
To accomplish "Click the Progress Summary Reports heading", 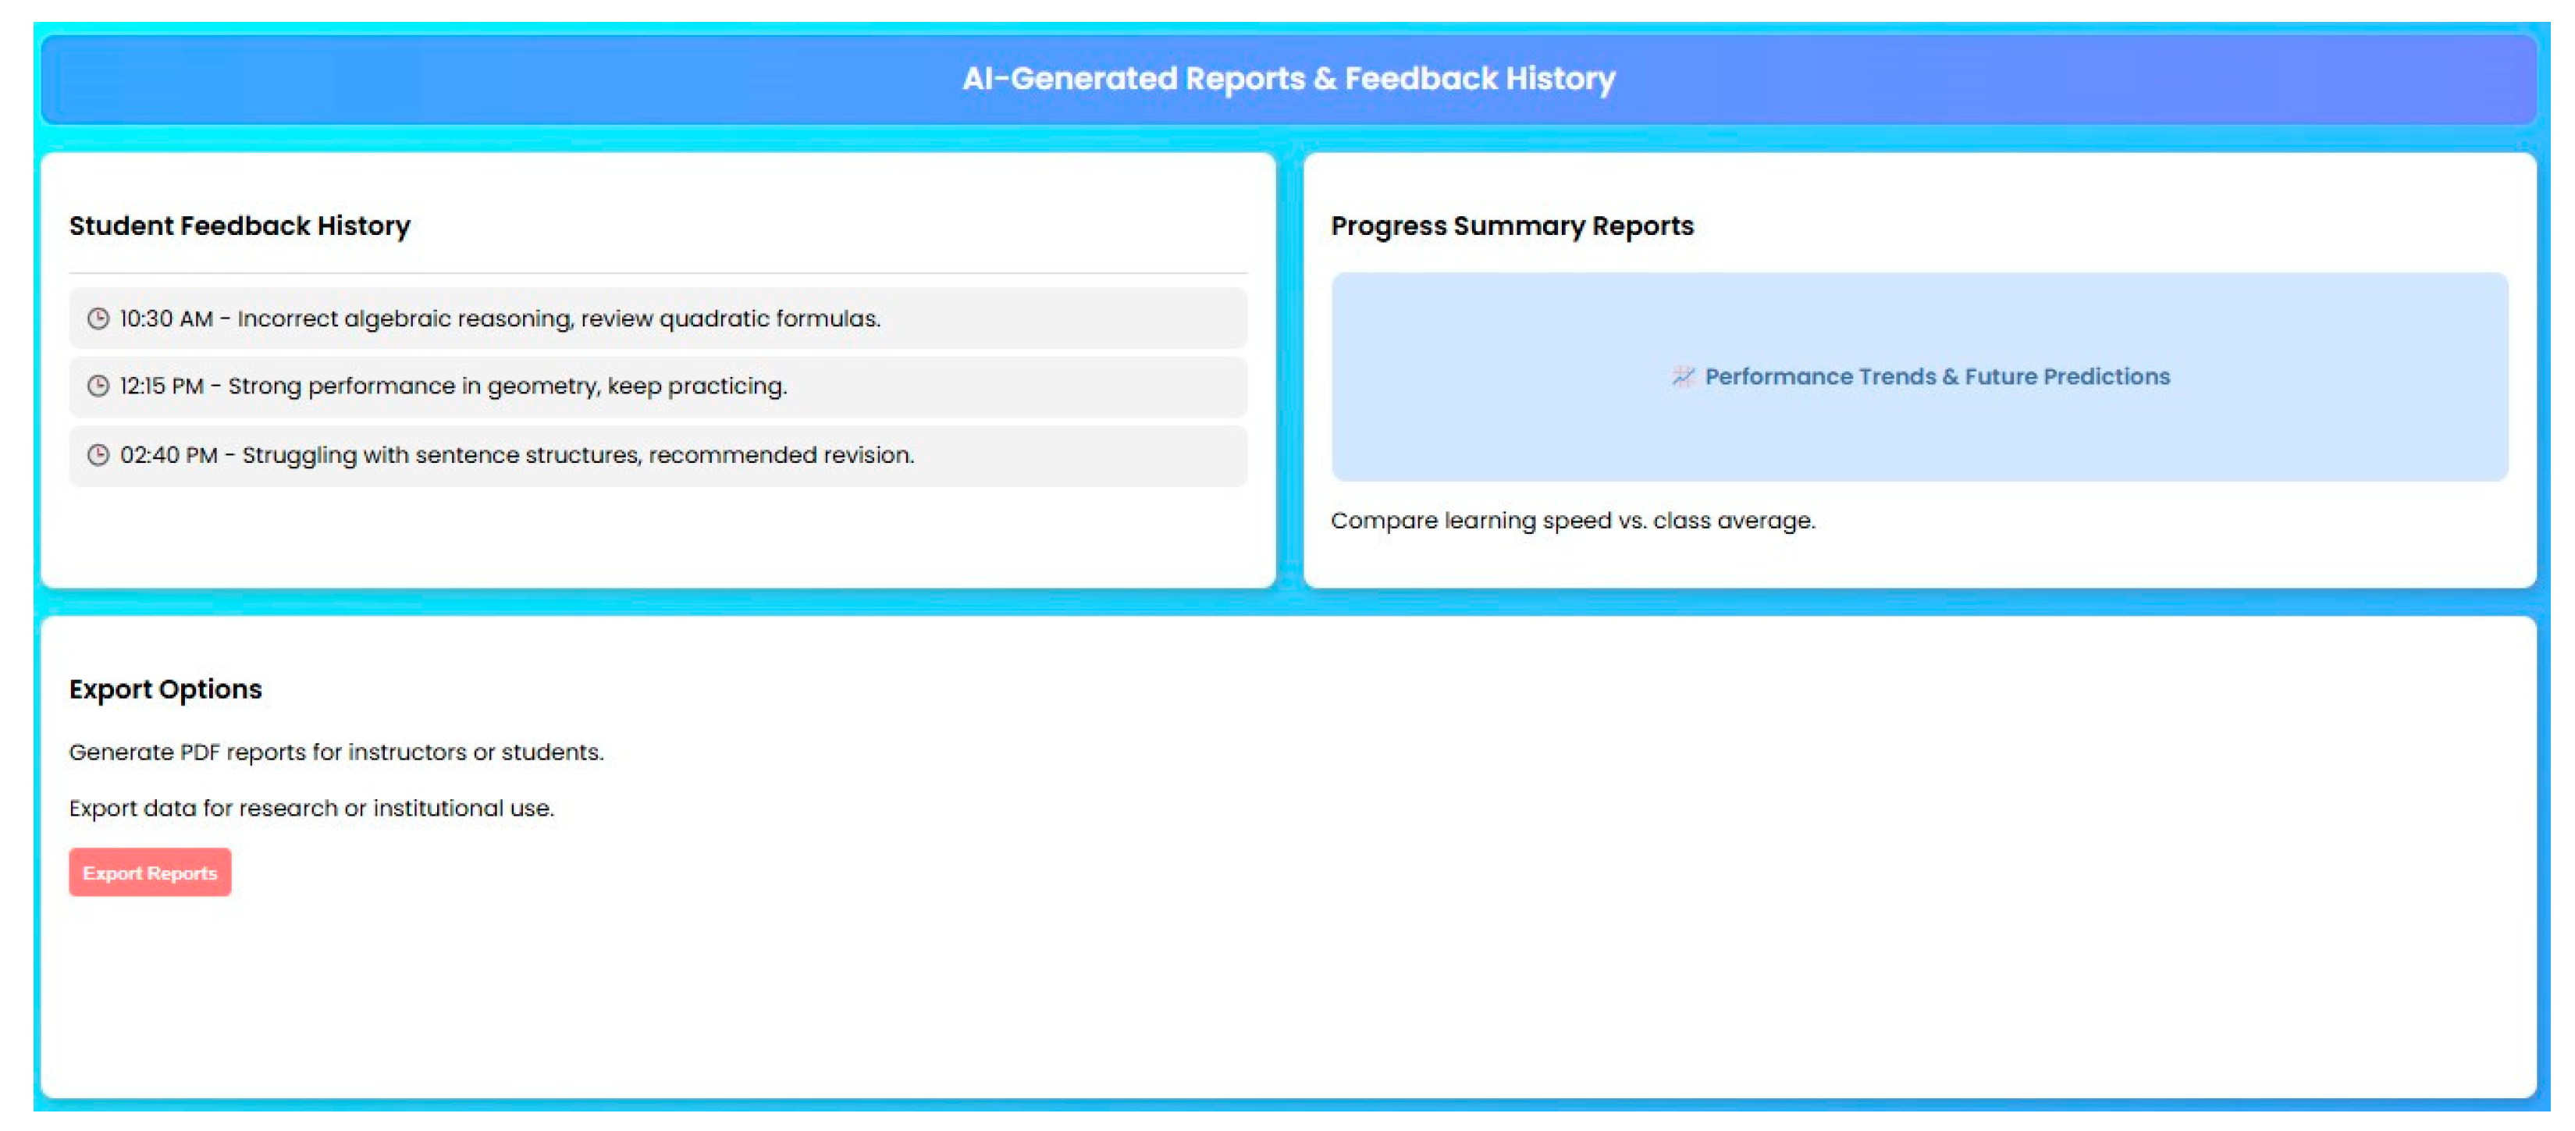I will (x=1513, y=226).
